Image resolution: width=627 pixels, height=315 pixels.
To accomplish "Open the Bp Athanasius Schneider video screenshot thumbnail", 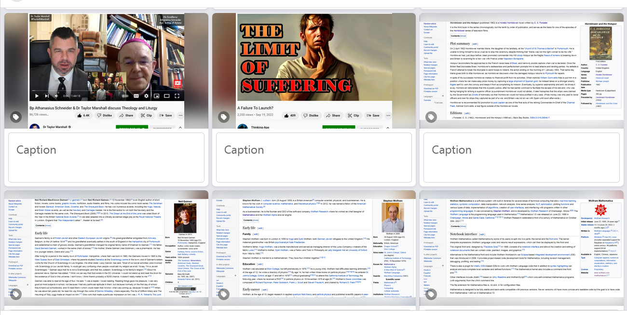I will click(x=107, y=71).
